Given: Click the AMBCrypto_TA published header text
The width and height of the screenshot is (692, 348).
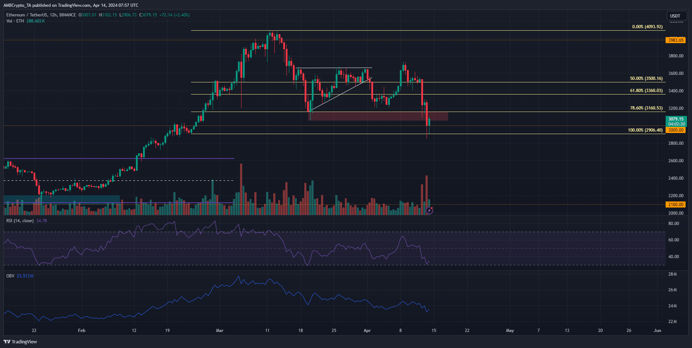Looking at the screenshot, I should coord(71,5).
